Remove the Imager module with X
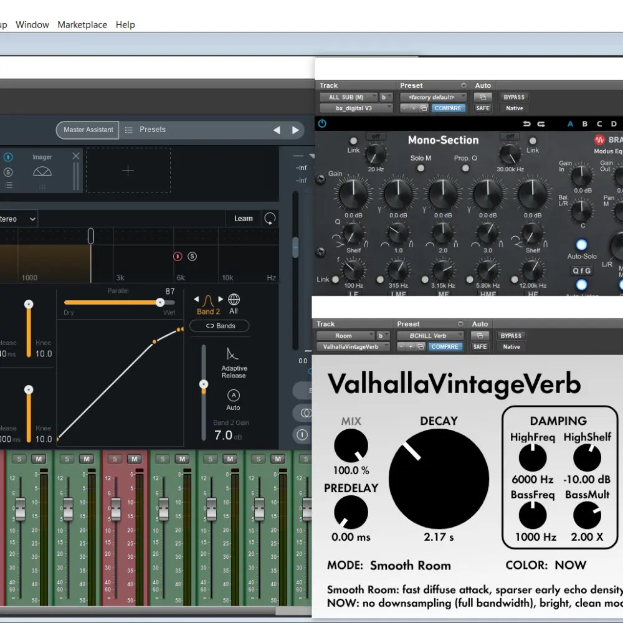The height and width of the screenshot is (623, 623). point(76,156)
